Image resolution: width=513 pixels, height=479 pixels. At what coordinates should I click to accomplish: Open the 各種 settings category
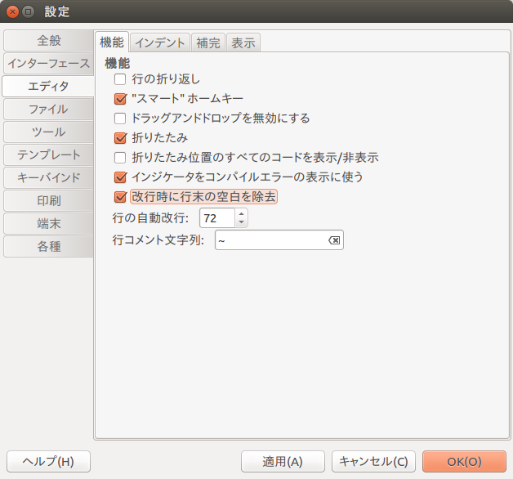point(48,247)
